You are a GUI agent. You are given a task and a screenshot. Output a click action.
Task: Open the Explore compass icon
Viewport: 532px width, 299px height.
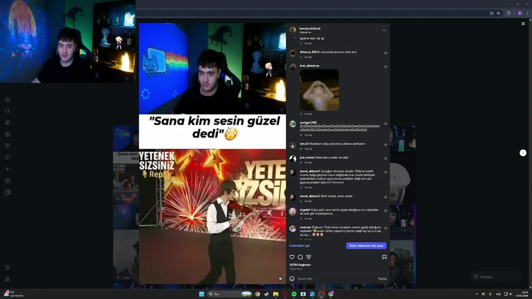pos(7,123)
